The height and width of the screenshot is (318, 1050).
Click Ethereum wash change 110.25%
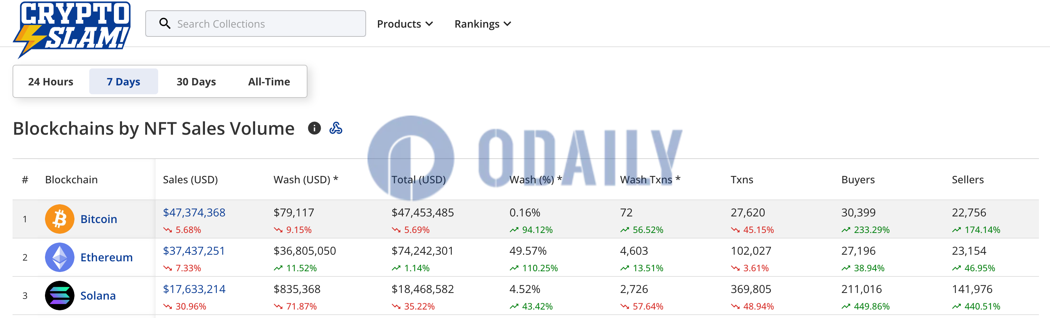pyautogui.click(x=533, y=268)
